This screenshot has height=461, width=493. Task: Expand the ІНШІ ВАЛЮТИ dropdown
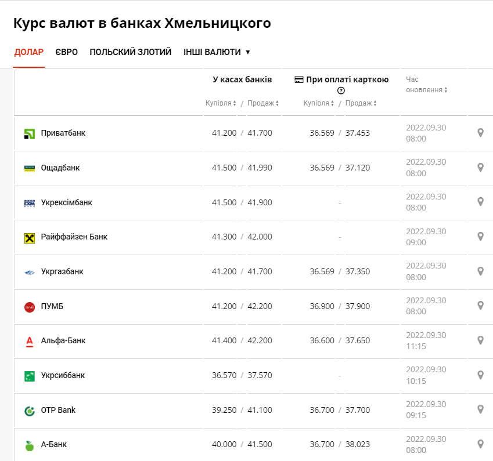pyautogui.click(x=217, y=52)
